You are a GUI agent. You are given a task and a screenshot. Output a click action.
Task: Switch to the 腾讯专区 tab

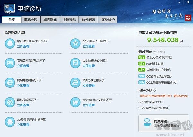pyautogui.click(x=31, y=20)
